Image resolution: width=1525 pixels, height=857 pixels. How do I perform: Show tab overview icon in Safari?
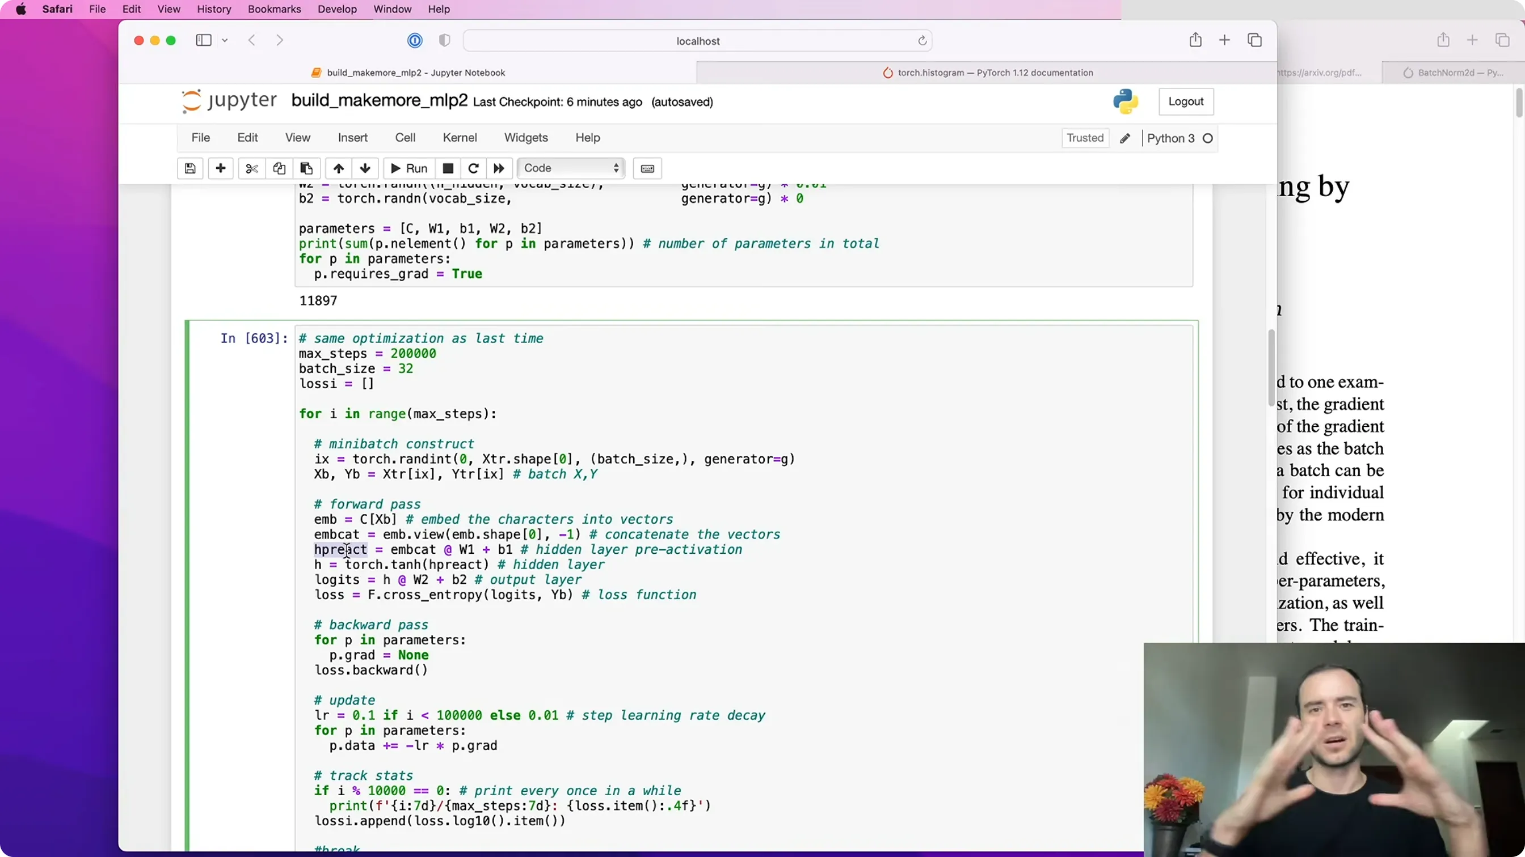click(1254, 40)
